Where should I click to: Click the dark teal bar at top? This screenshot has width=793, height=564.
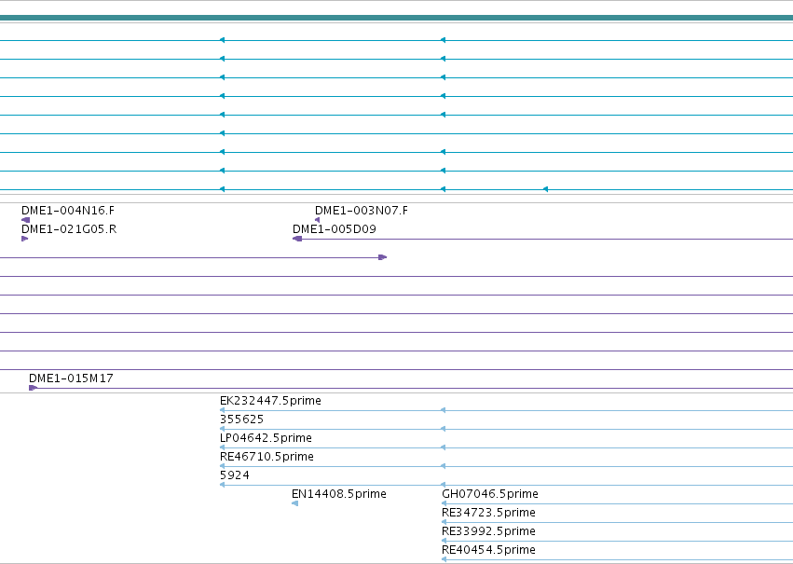point(397,18)
